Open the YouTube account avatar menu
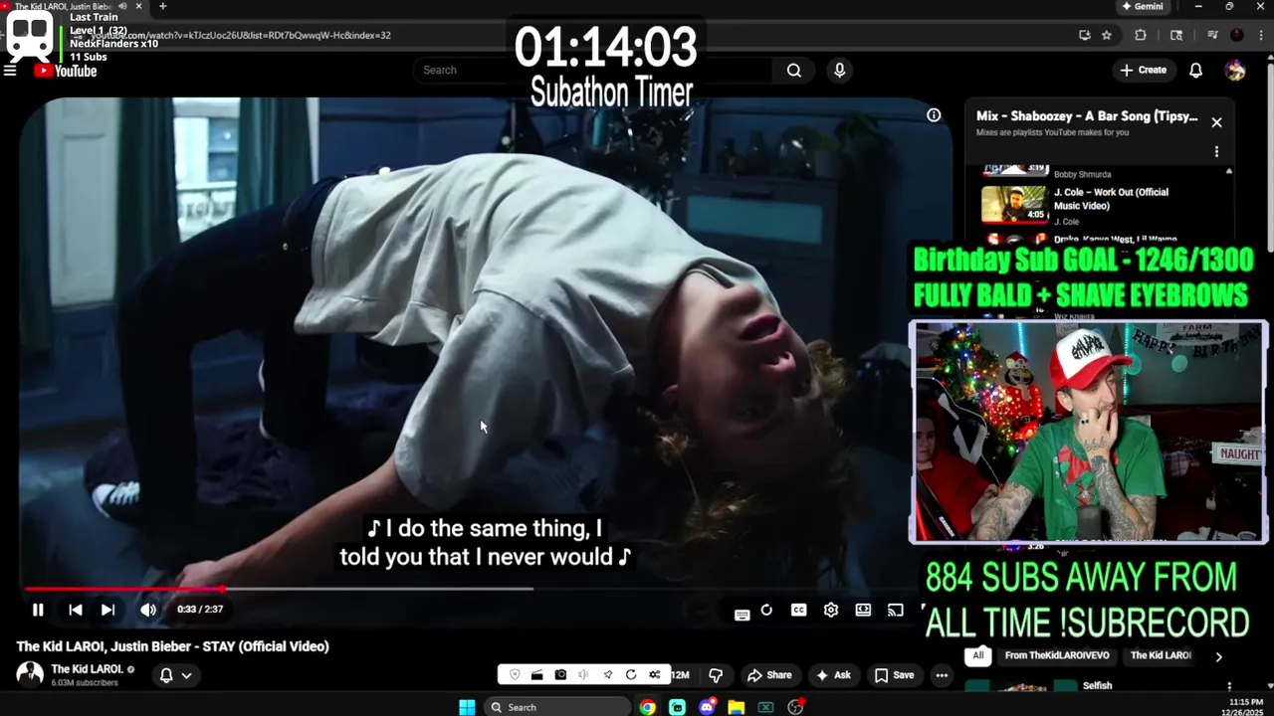Screen dimensions: 1274x716 tap(1235, 70)
